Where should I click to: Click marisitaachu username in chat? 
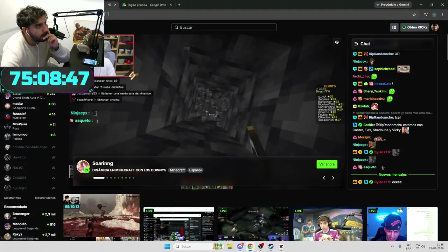(x=374, y=99)
